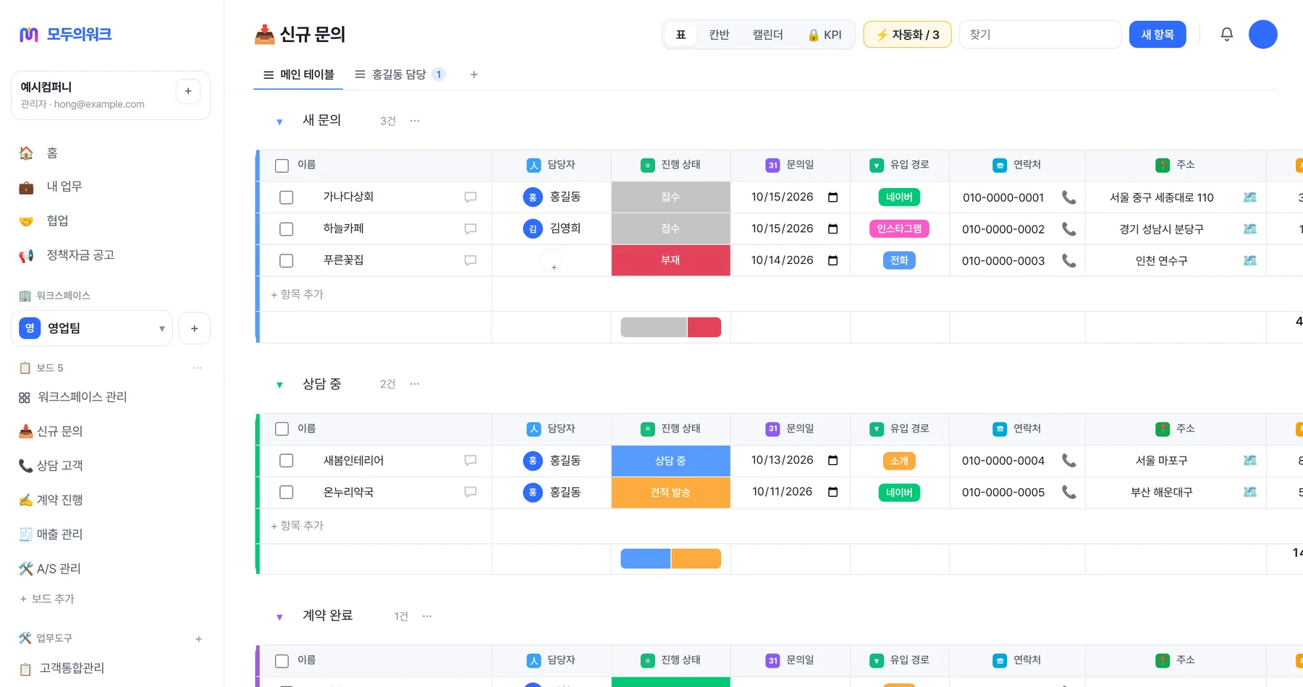
Task: Open the KPI view tab
Action: click(x=825, y=35)
